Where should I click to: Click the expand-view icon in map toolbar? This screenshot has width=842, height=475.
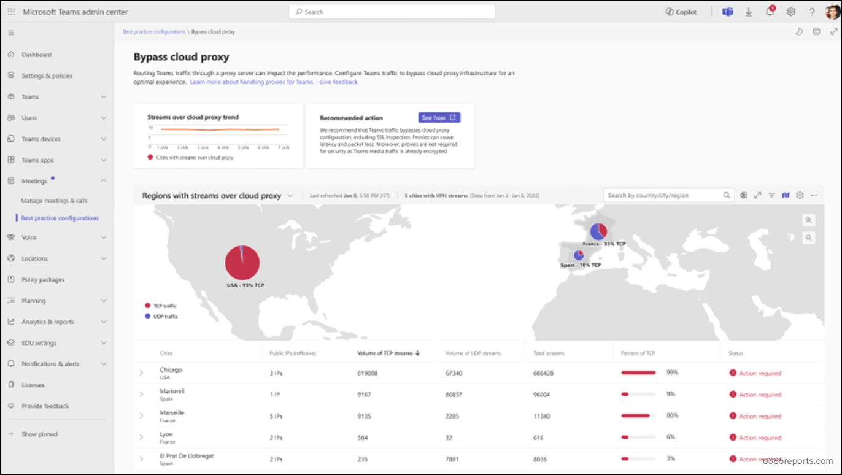point(757,195)
